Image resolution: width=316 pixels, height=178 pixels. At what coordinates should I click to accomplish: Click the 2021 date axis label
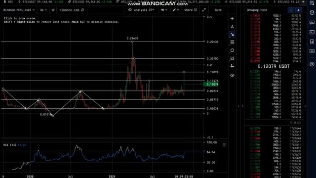(x=112, y=177)
